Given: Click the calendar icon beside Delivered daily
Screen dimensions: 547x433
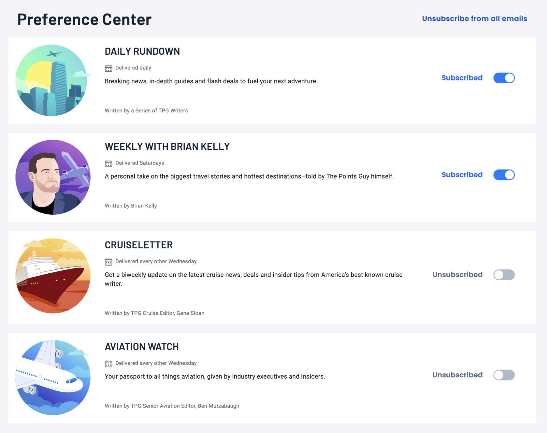Looking at the screenshot, I should pyautogui.click(x=109, y=68).
